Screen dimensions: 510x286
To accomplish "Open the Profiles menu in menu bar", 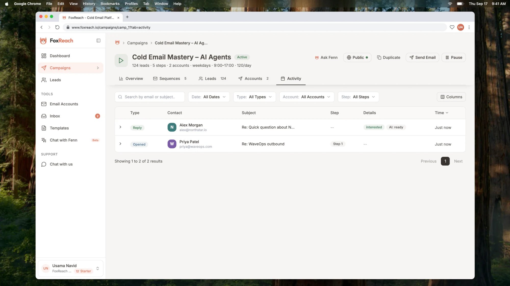I will click(131, 4).
